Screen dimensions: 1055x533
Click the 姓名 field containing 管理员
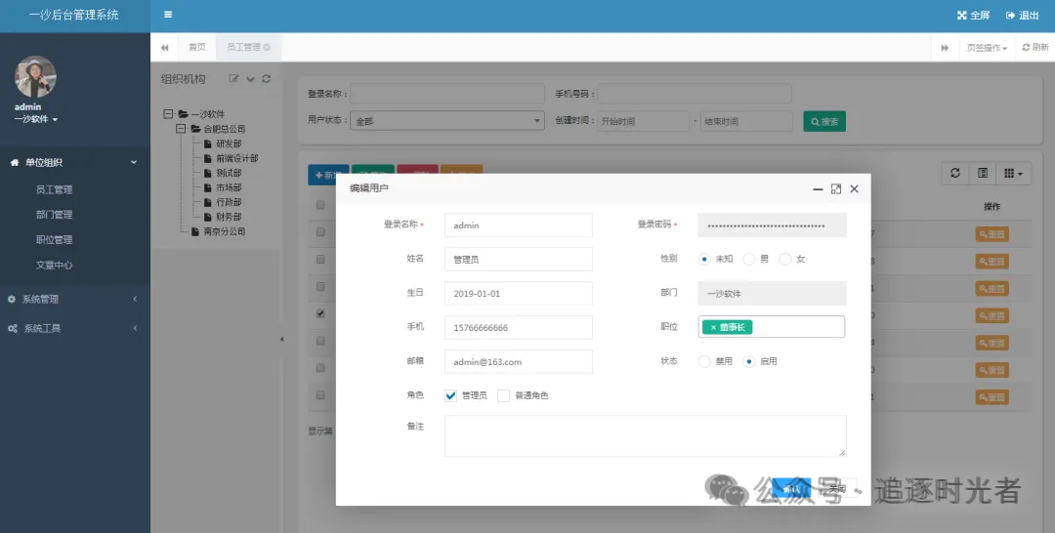click(518, 259)
